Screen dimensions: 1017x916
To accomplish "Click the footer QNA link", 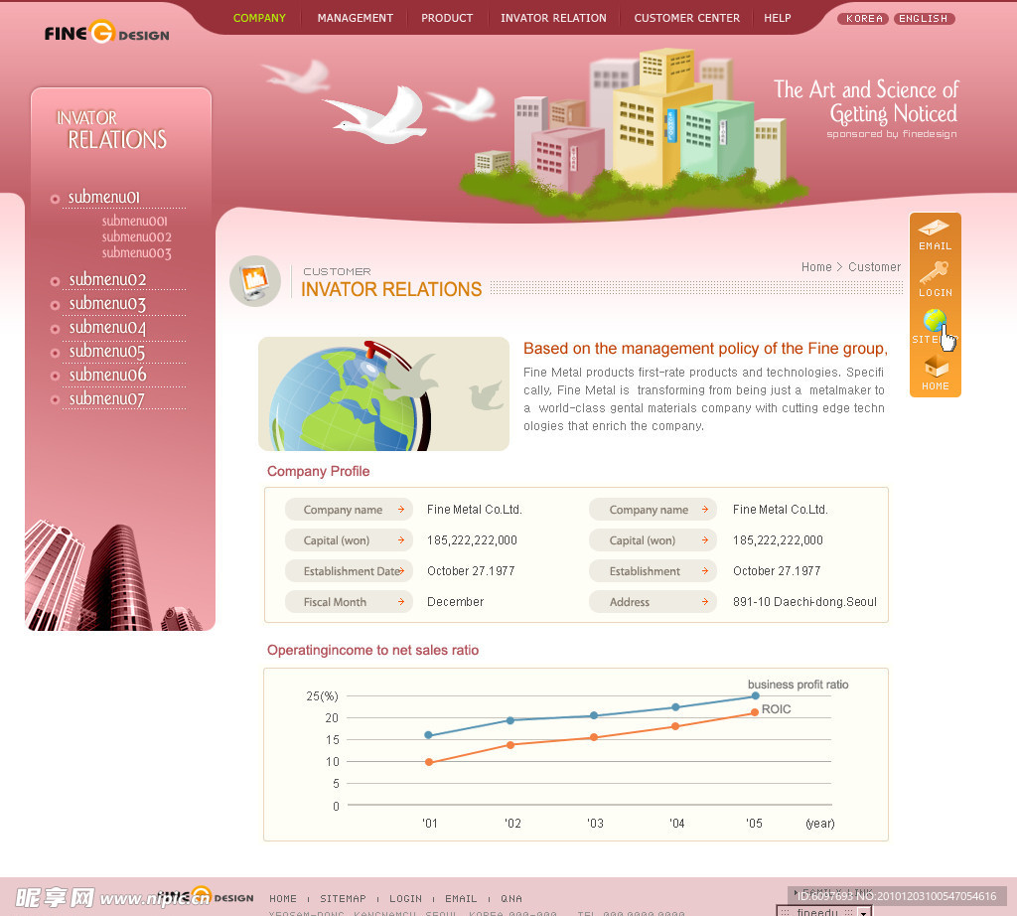I will [x=511, y=898].
